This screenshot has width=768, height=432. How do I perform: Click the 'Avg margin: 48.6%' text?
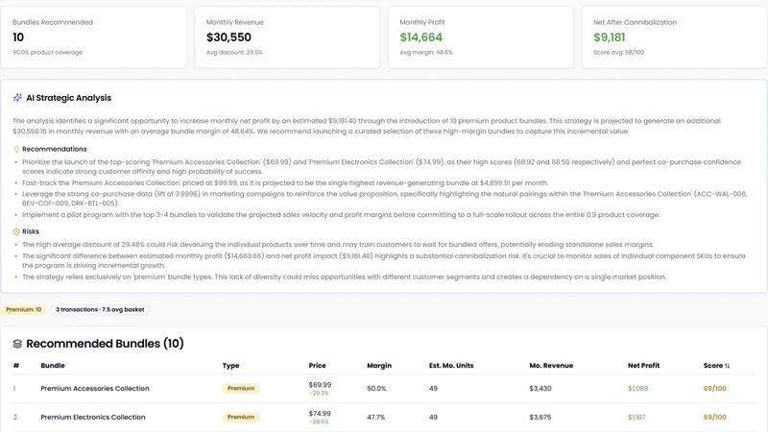click(426, 53)
